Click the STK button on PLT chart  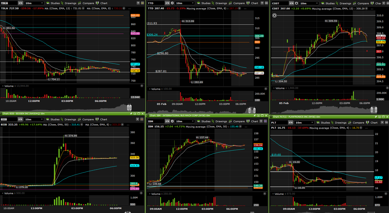[x=291, y=123]
